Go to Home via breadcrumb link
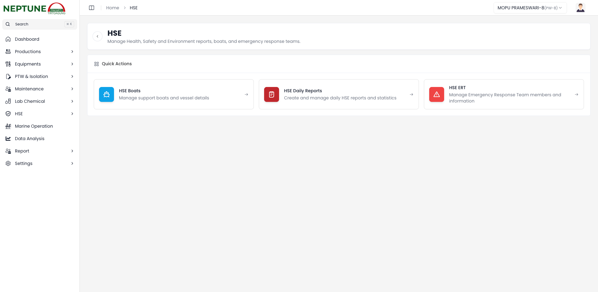The image size is (598, 292). point(112,8)
